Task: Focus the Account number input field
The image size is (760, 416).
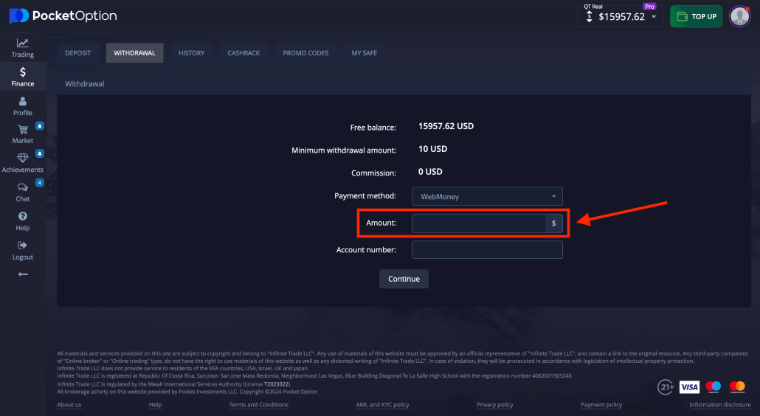Action: coord(487,250)
